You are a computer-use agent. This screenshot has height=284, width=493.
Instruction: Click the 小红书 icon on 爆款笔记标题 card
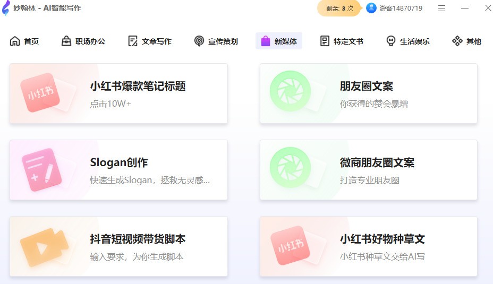point(40,93)
